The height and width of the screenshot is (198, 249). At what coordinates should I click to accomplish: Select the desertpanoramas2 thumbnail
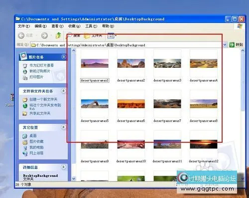click(x=131, y=63)
